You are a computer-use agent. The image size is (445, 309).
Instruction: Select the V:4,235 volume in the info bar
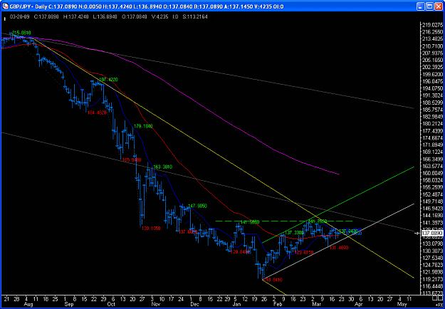pos(160,17)
